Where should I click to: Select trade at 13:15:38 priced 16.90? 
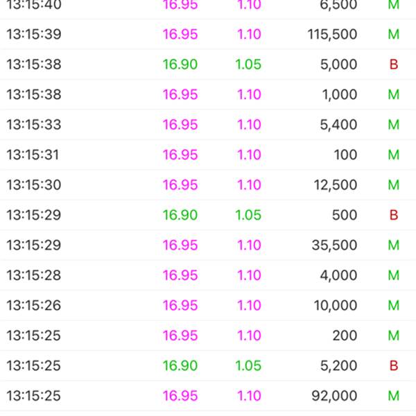(x=208, y=64)
